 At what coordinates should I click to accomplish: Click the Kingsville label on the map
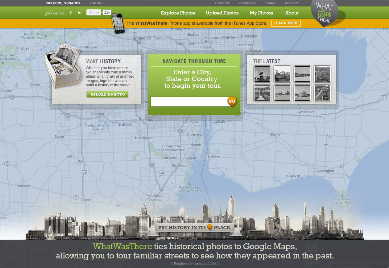coord(293,176)
